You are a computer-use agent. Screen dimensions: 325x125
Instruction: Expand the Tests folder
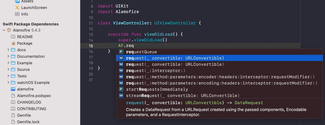coord(8,76)
